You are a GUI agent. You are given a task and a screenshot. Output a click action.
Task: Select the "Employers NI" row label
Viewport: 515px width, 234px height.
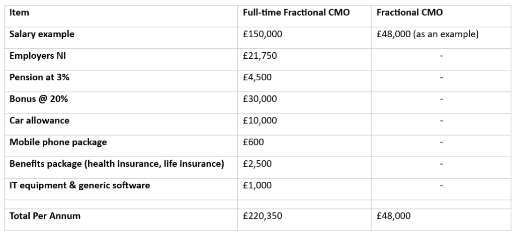[x=38, y=56]
